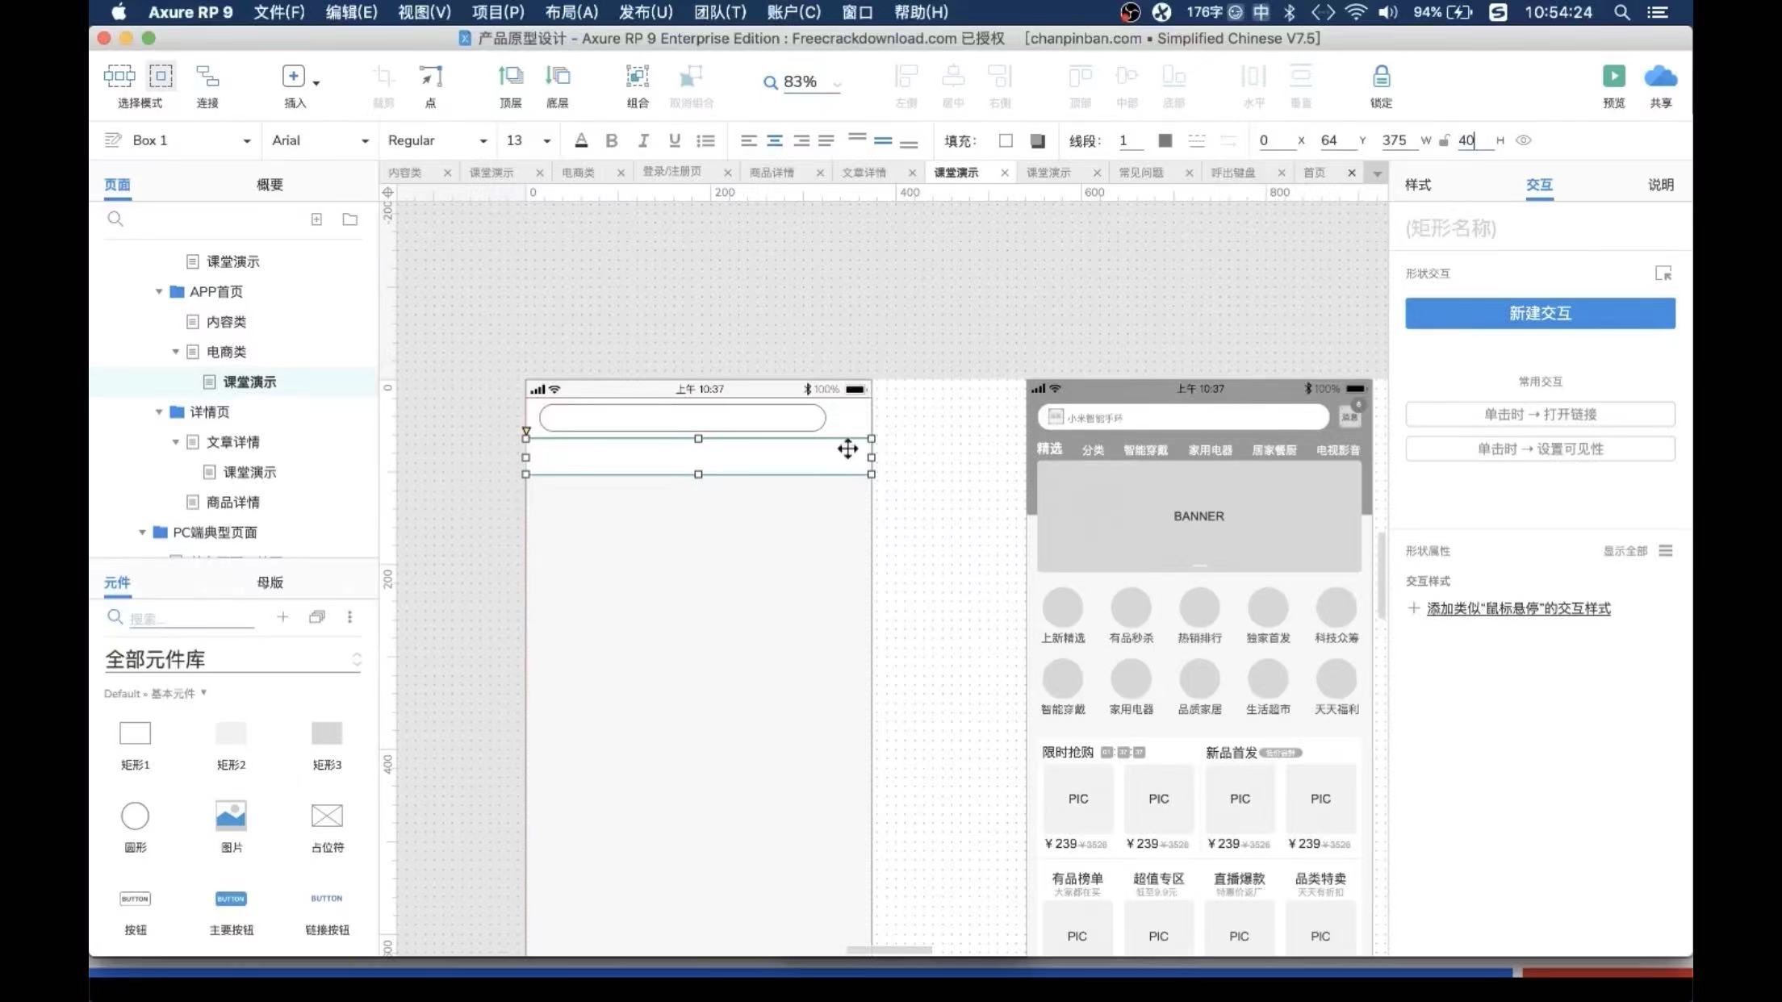Click the 新建交互 button
The height and width of the screenshot is (1002, 1782).
1539,313
